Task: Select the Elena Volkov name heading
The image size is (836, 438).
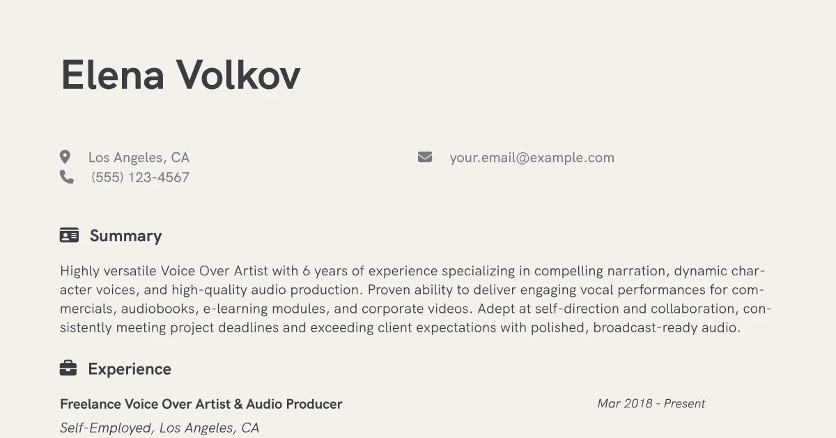Action: [x=180, y=75]
